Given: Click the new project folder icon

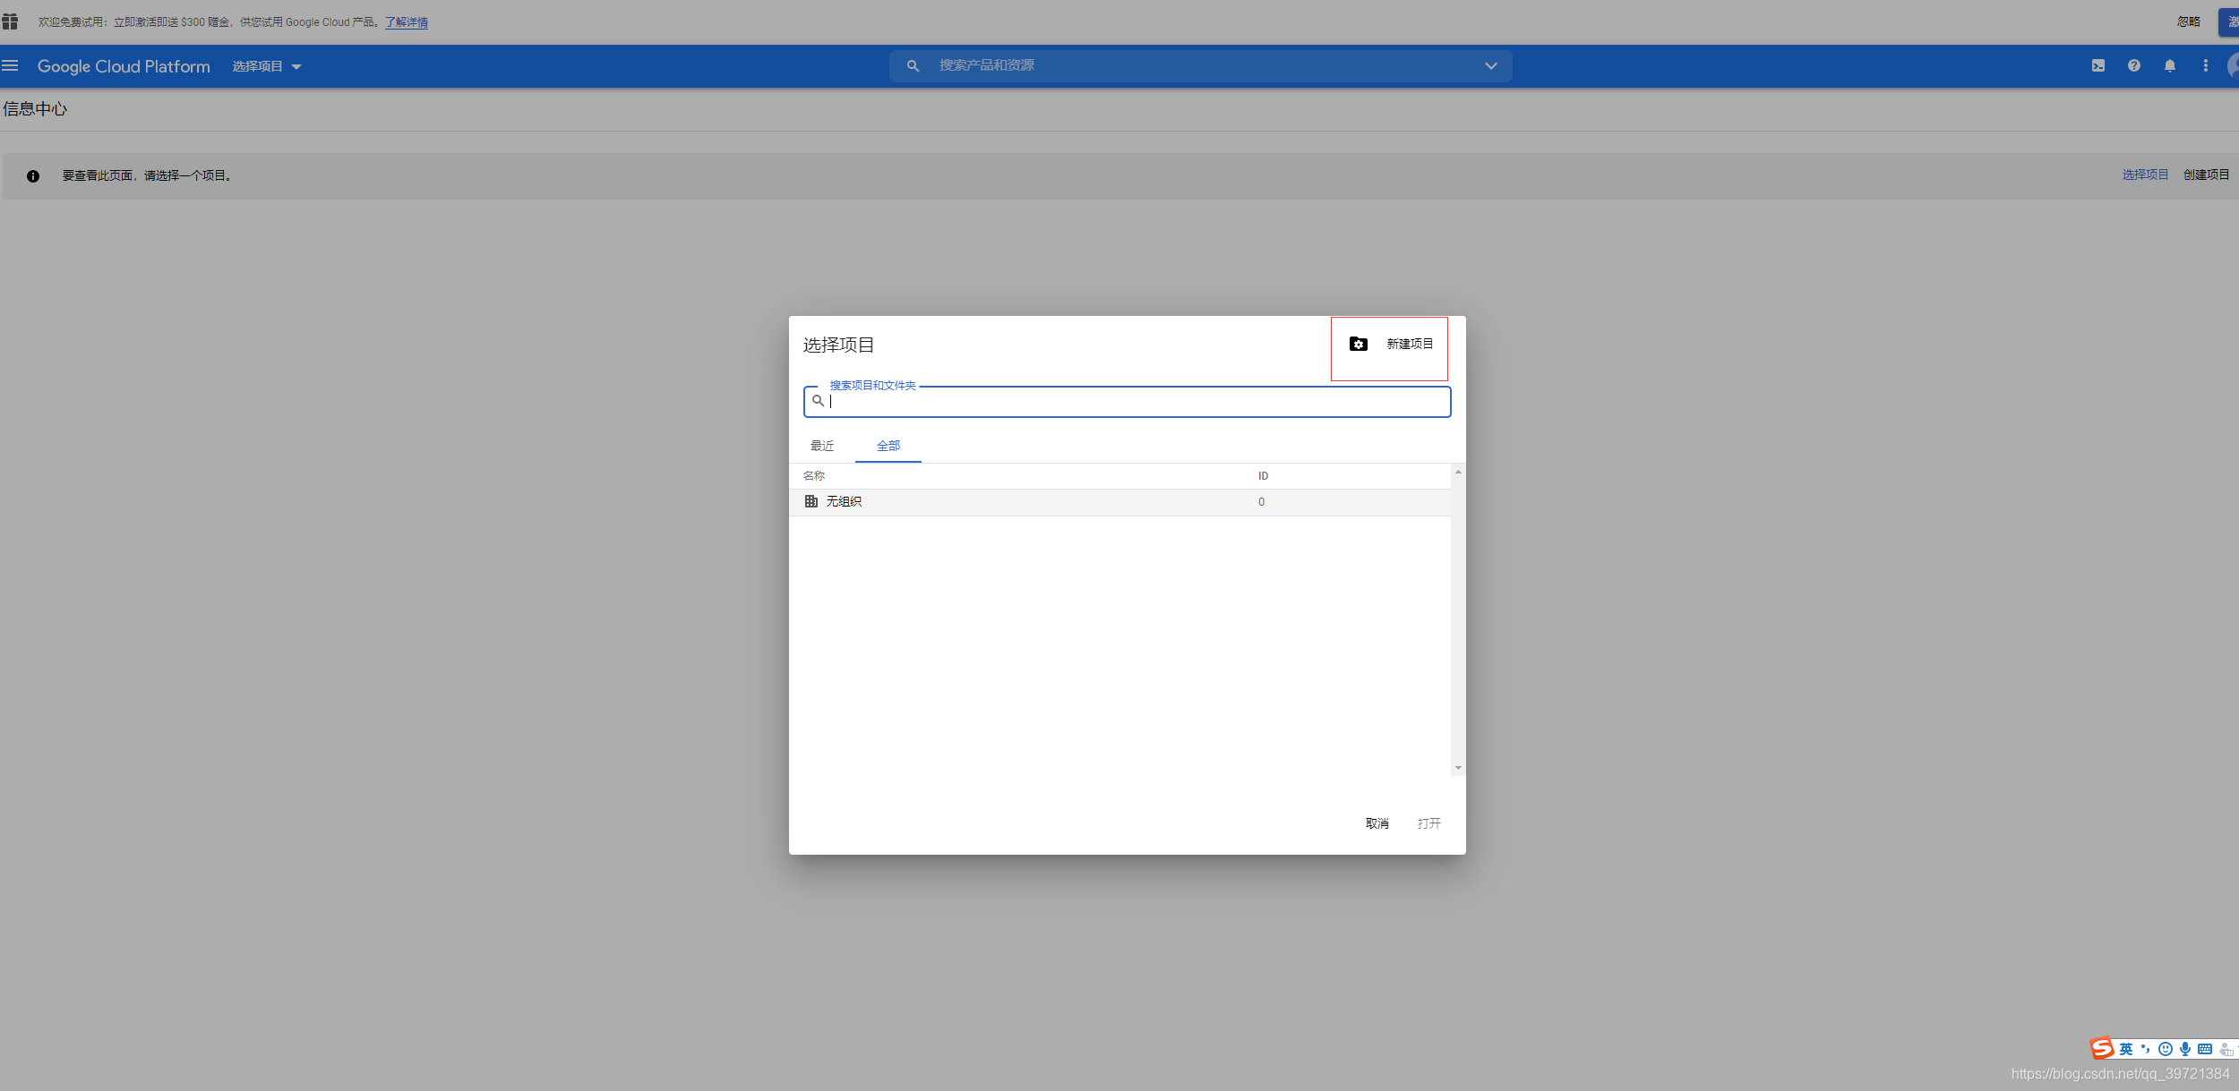Looking at the screenshot, I should [1359, 344].
